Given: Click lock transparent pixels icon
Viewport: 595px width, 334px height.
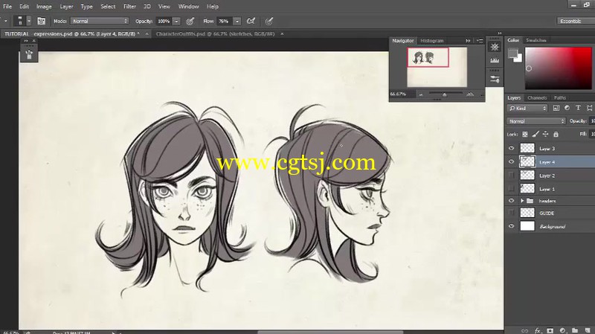Looking at the screenshot, I should click(525, 134).
